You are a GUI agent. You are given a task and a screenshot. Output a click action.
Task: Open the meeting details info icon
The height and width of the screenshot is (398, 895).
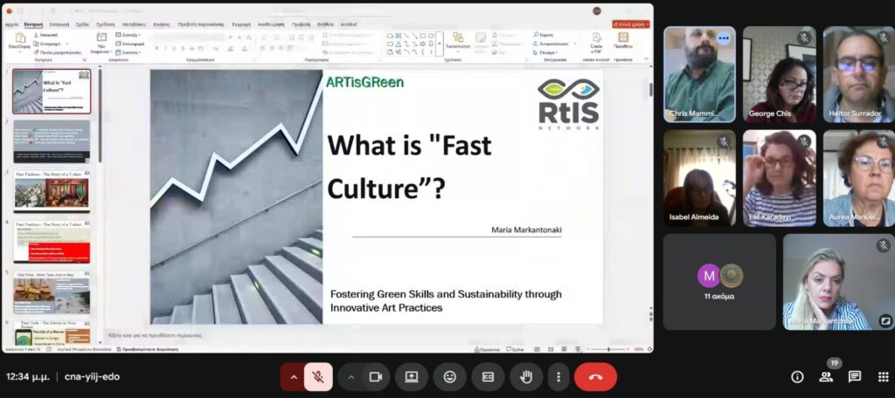797,377
